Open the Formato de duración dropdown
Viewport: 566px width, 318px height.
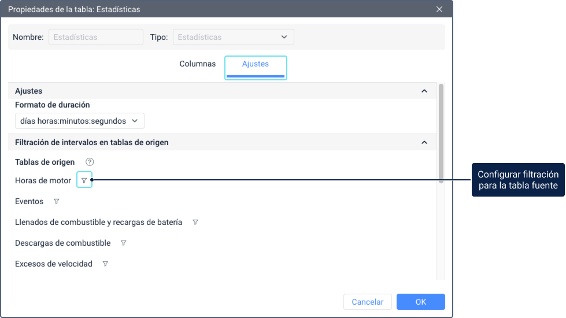(79, 121)
